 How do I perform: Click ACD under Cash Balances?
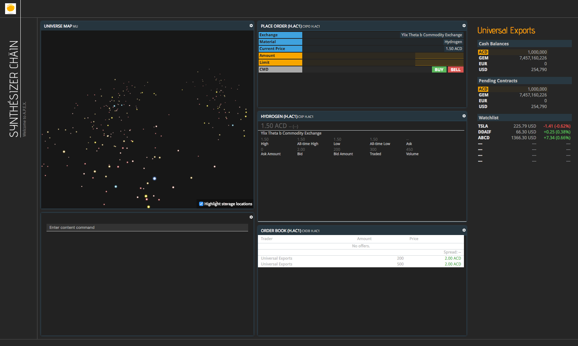pos(483,52)
